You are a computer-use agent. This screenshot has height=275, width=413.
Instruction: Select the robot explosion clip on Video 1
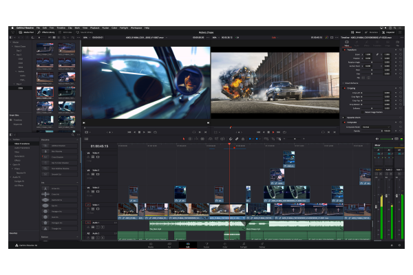[x=228, y=211]
